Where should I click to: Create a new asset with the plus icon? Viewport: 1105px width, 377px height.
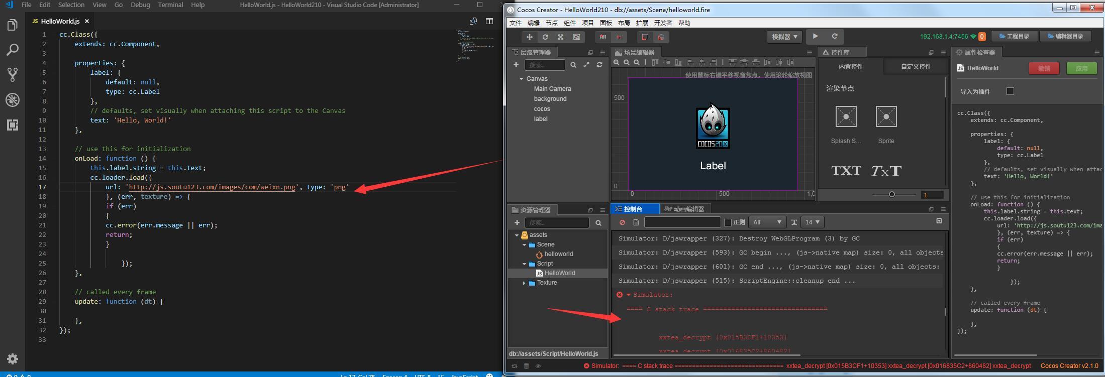(517, 222)
